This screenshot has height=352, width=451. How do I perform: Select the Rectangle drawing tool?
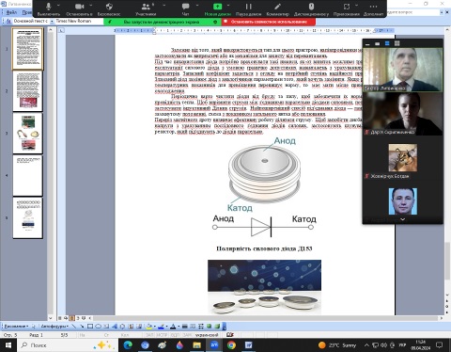coord(90,327)
